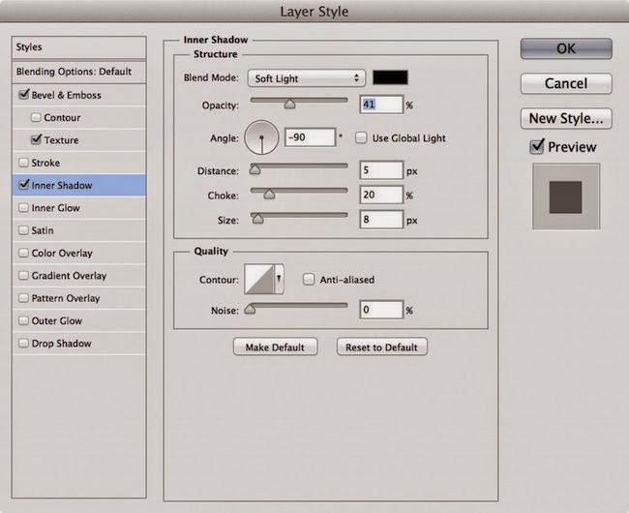This screenshot has width=629, height=513.
Task: Check the Pattern Overlay checkbox
Action: [x=23, y=297]
